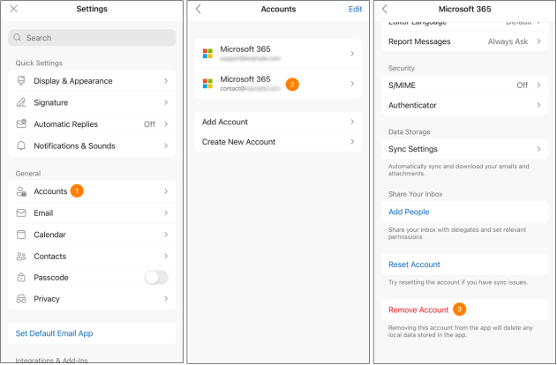Open Email settings row
The width and height of the screenshot is (557, 365).
[92, 212]
